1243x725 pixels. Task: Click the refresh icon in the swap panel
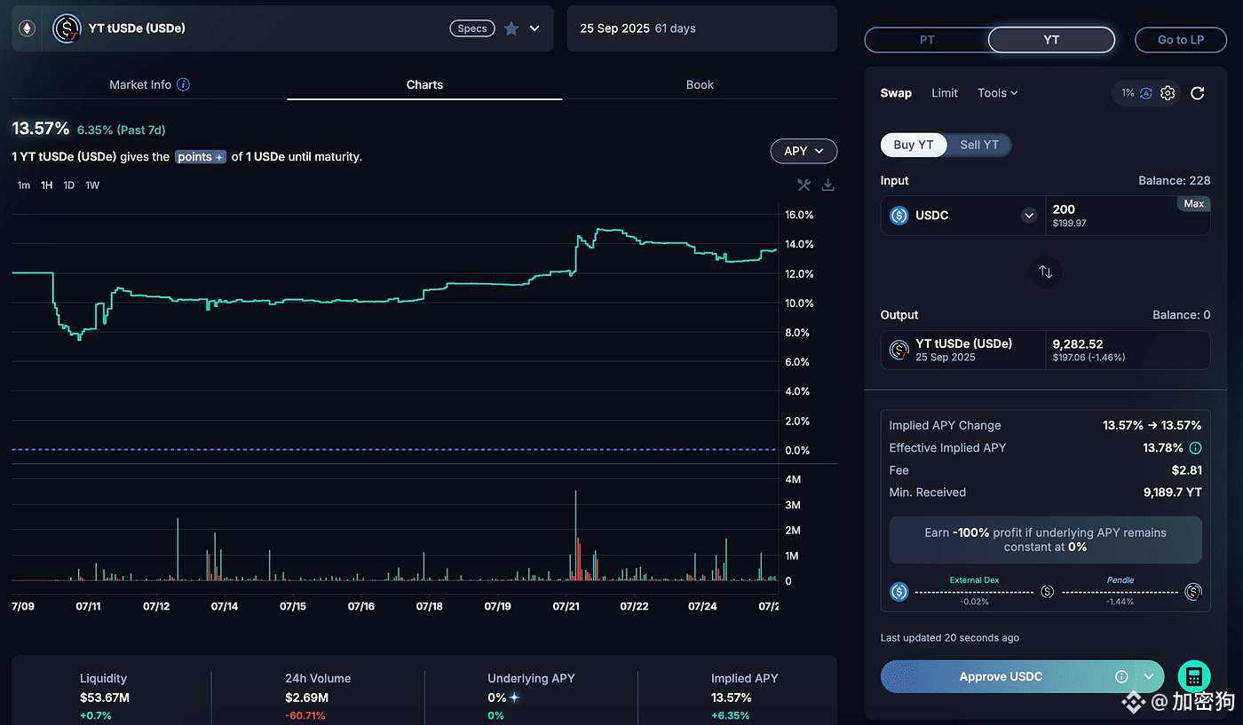point(1197,93)
